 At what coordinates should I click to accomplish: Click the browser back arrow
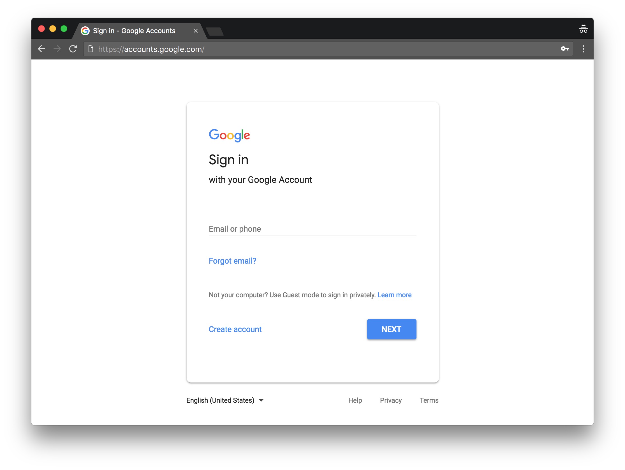point(42,49)
